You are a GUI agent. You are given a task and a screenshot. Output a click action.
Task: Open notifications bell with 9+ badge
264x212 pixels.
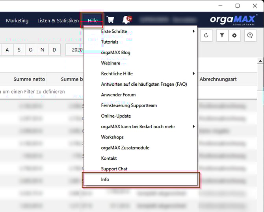(x=127, y=20)
